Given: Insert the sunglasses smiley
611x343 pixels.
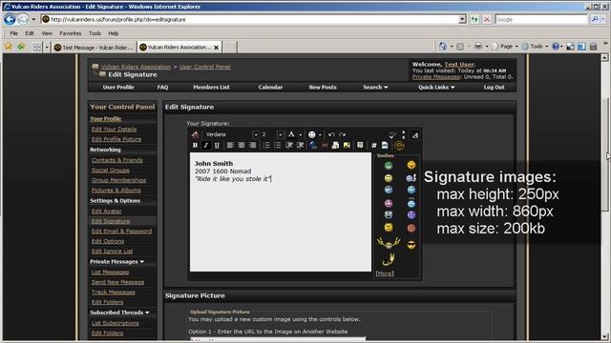Looking at the screenshot, I should tap(411, 245).
